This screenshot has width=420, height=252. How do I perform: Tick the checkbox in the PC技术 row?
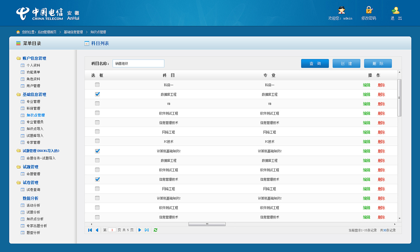pos(97,141)
